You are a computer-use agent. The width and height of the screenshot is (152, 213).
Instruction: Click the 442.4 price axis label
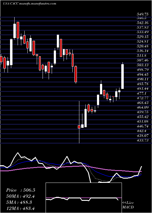[141, 131]
